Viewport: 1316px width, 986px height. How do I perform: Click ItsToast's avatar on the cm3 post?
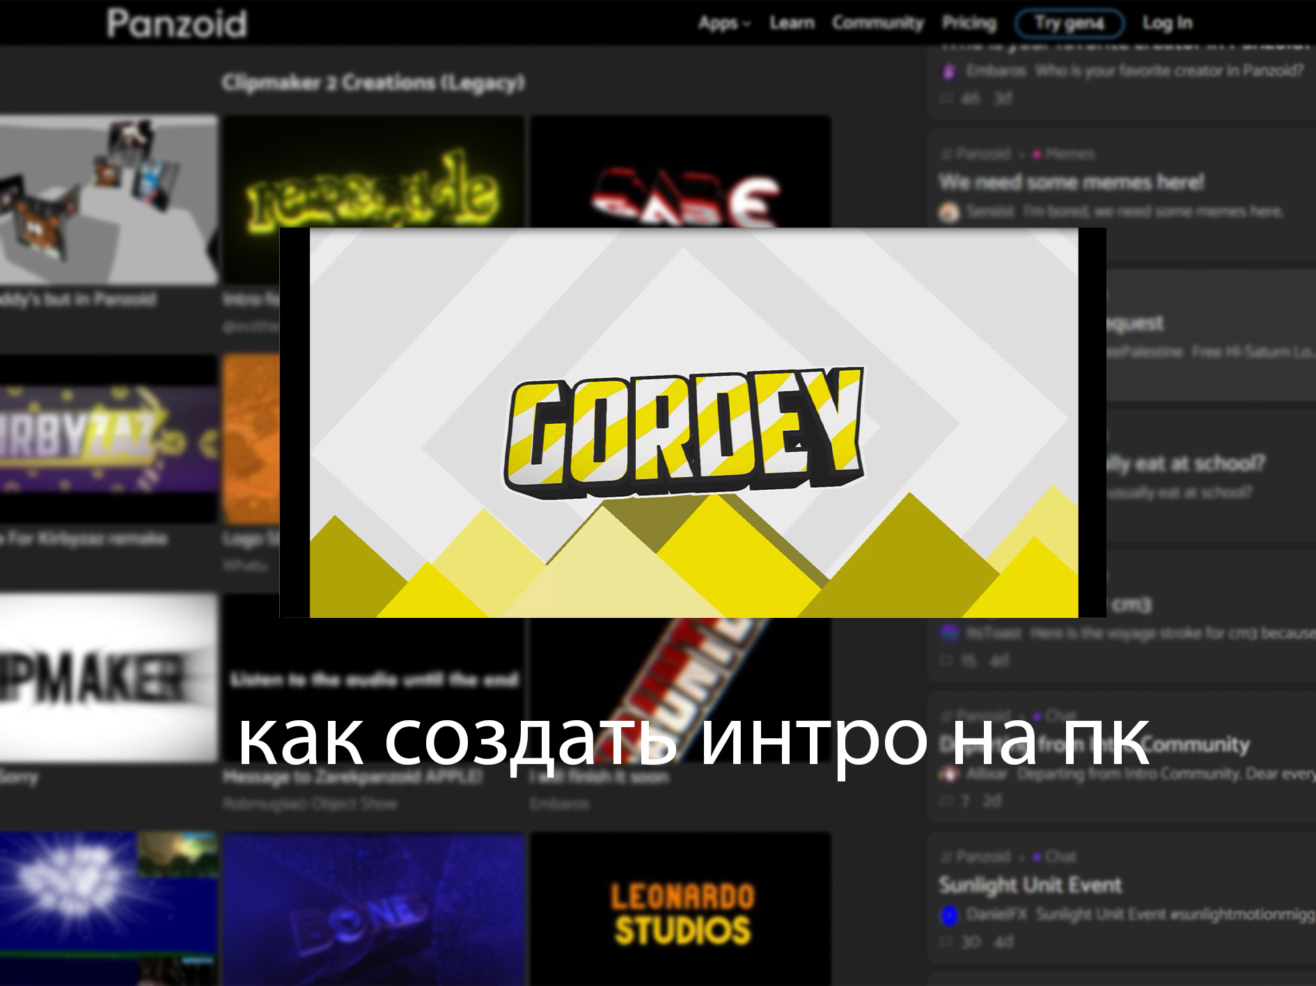(x=949, y=633)
